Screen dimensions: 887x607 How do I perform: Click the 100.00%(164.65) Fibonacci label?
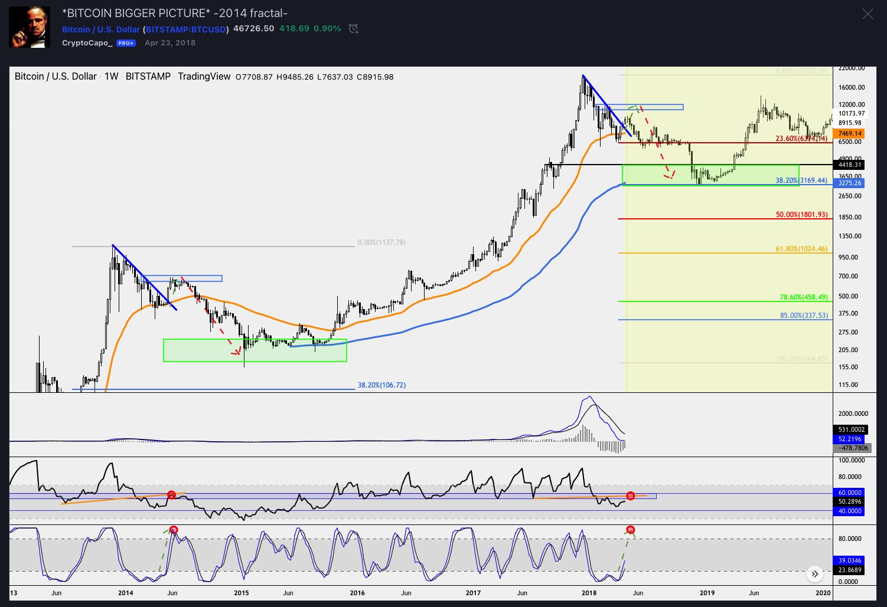click(x=802, y=359)
